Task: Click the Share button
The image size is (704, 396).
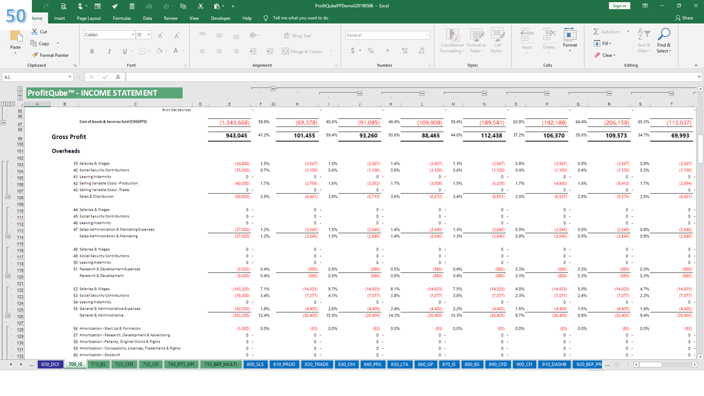Action: pos(684,18)
